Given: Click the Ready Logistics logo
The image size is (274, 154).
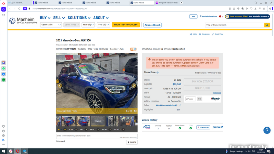Looking at the screenshot, I should point(215,99).
